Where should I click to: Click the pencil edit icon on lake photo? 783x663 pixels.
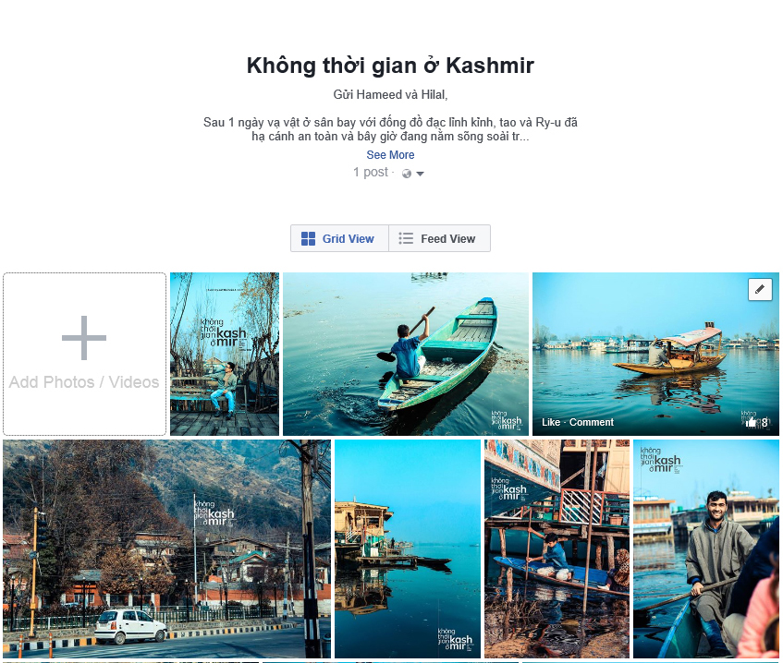tap(760, 289)
